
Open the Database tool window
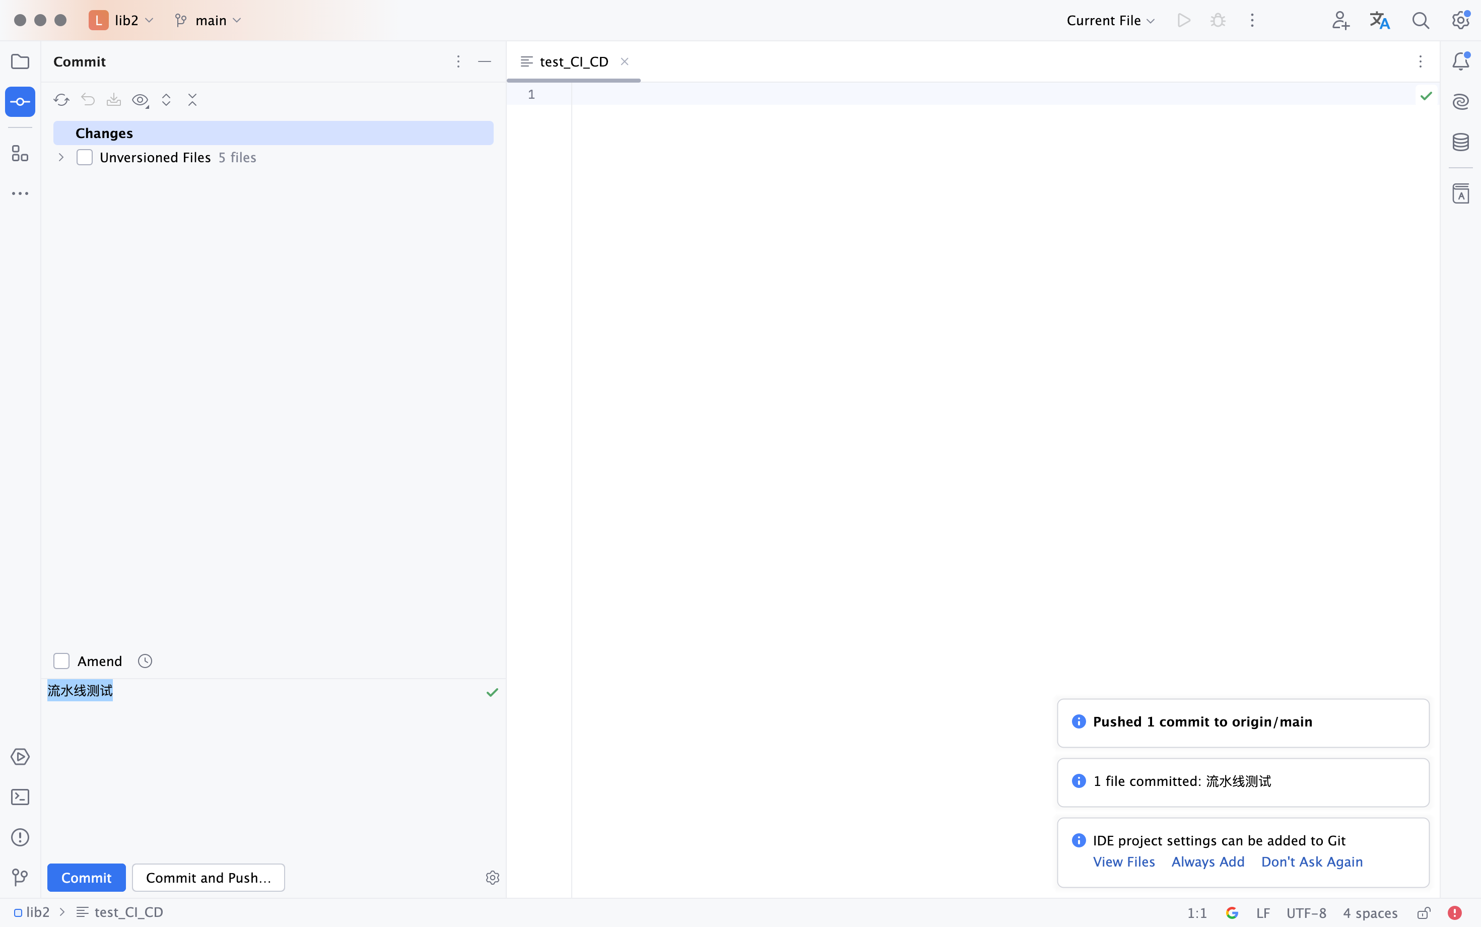tap(1461, 142)
